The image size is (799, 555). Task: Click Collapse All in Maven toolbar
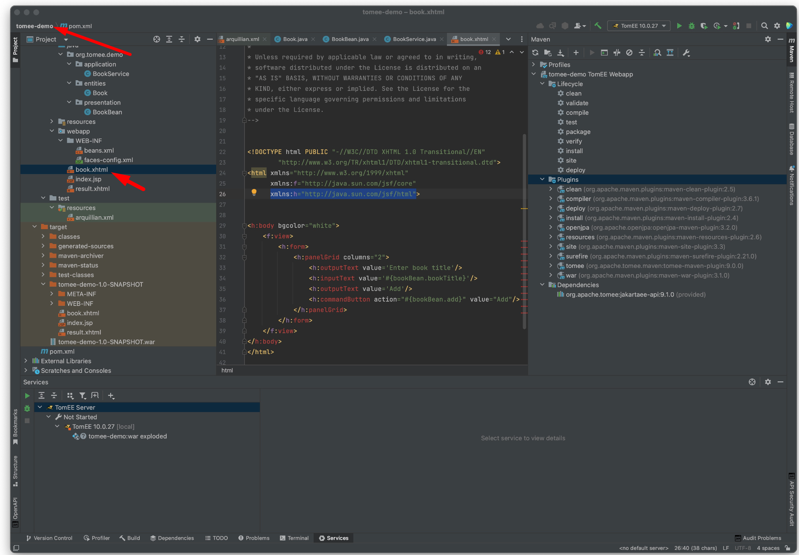(641, 53)
